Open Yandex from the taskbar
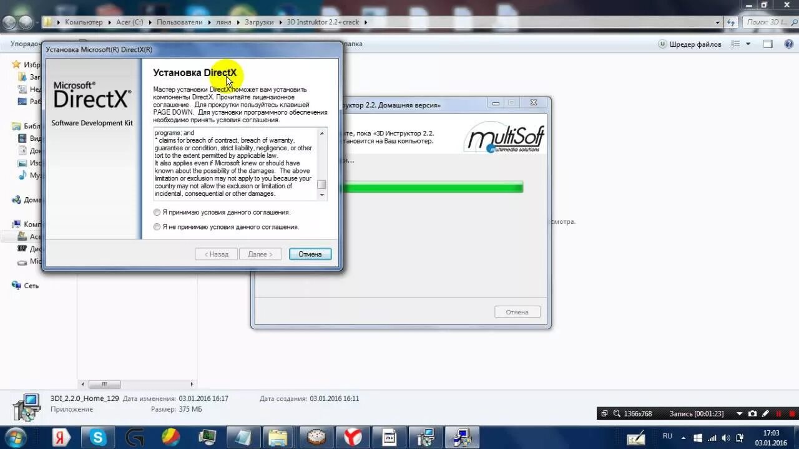799x449 pixels. [x=61, y=437]
